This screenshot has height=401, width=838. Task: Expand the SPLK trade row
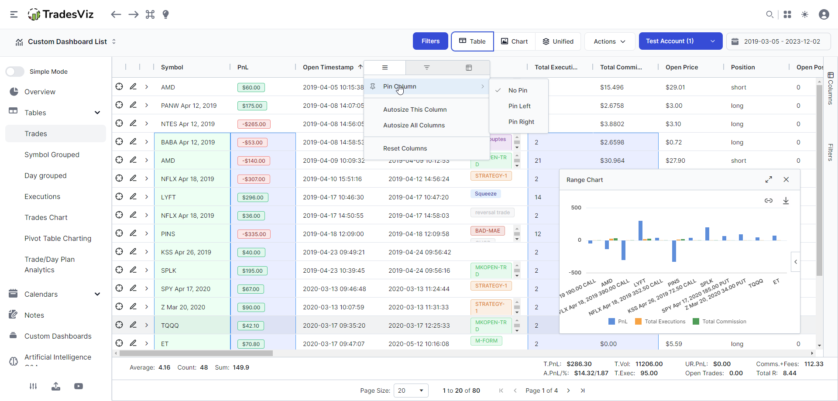147,270
